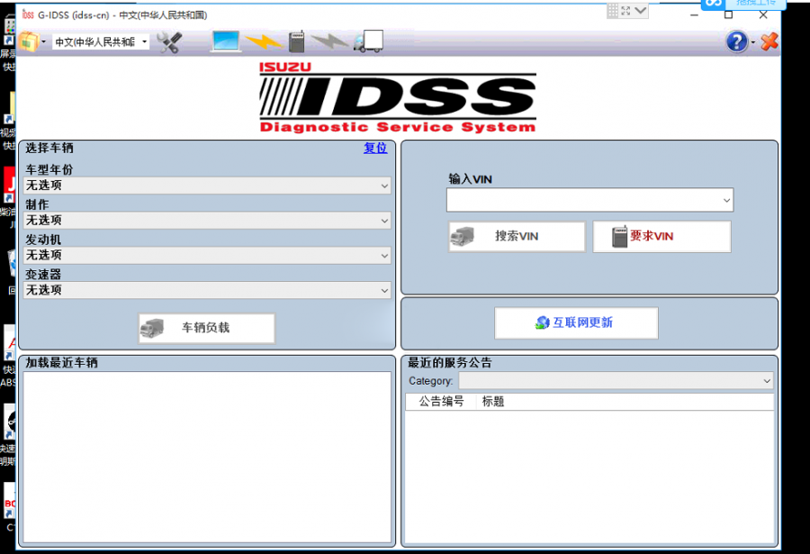This screenshot has width=810, height=554.
Task: Select the wrench and screwdriver settings icon
Action: (x=170, y=41)
